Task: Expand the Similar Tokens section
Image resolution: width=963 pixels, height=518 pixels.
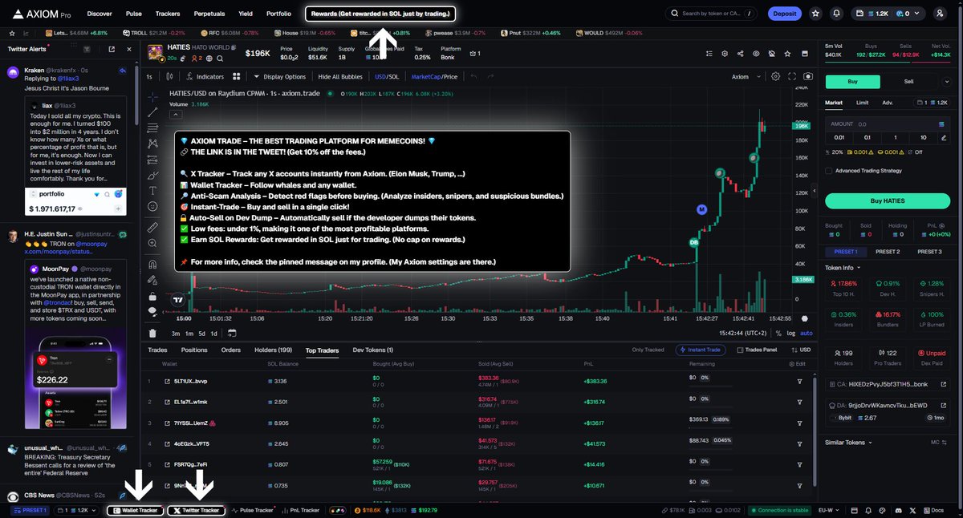Action: tap(848, 442)
